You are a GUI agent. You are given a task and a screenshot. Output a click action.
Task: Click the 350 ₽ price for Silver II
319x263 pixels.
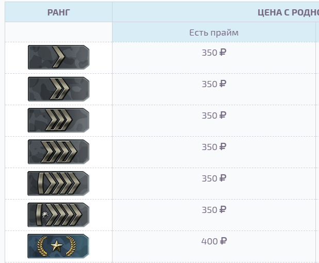tap(214, 84)
